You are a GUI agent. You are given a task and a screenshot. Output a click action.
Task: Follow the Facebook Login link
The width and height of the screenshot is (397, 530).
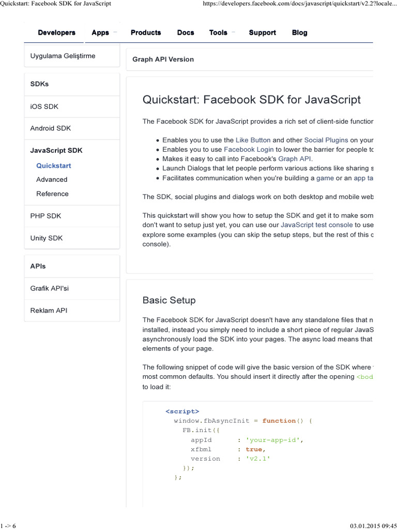[x=249, y=150]
